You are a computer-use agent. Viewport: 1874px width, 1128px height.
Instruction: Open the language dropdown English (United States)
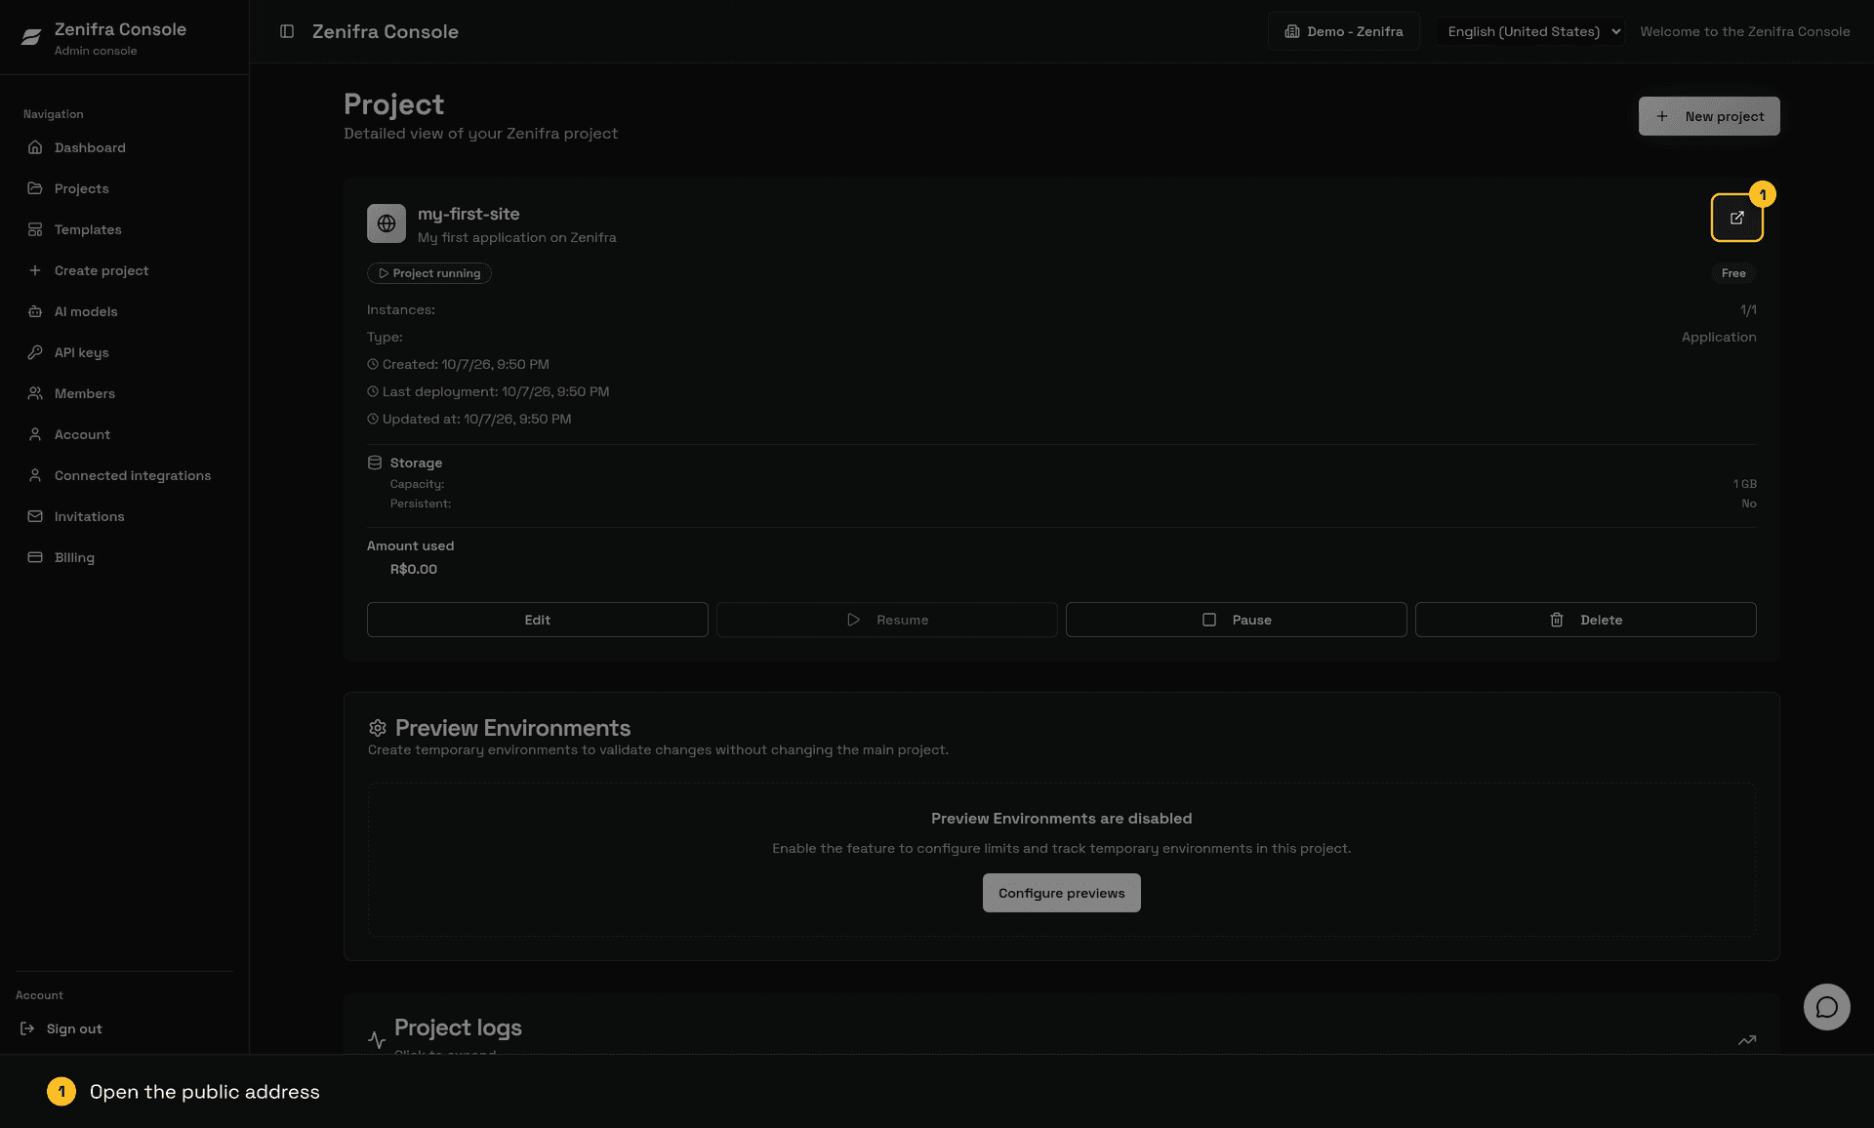click(x=1530, y=31)
